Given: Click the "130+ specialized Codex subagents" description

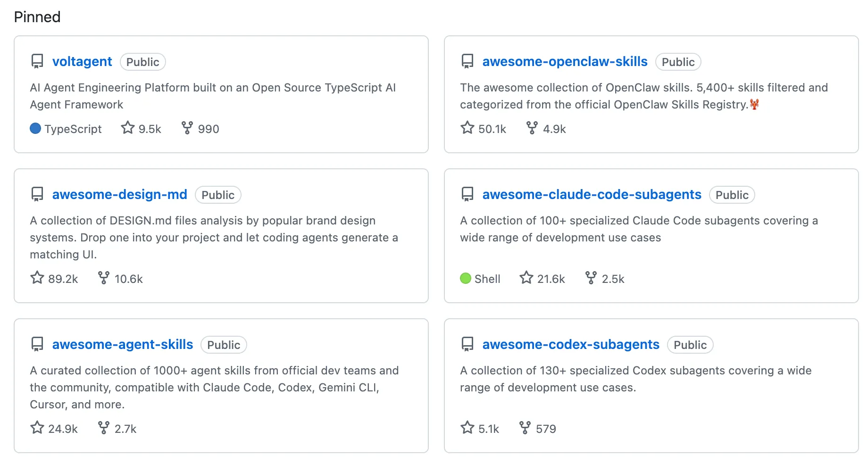Looking at the screenshot, I should pyautogui.click(x=636, y=379).
